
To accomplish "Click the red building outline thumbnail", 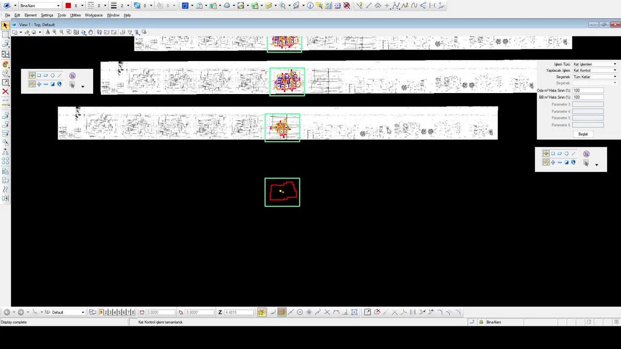I will 282,192.
